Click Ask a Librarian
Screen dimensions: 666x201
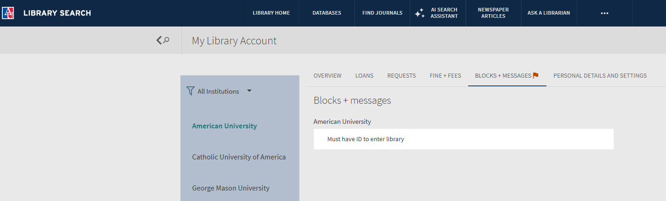tap(548, 13)
